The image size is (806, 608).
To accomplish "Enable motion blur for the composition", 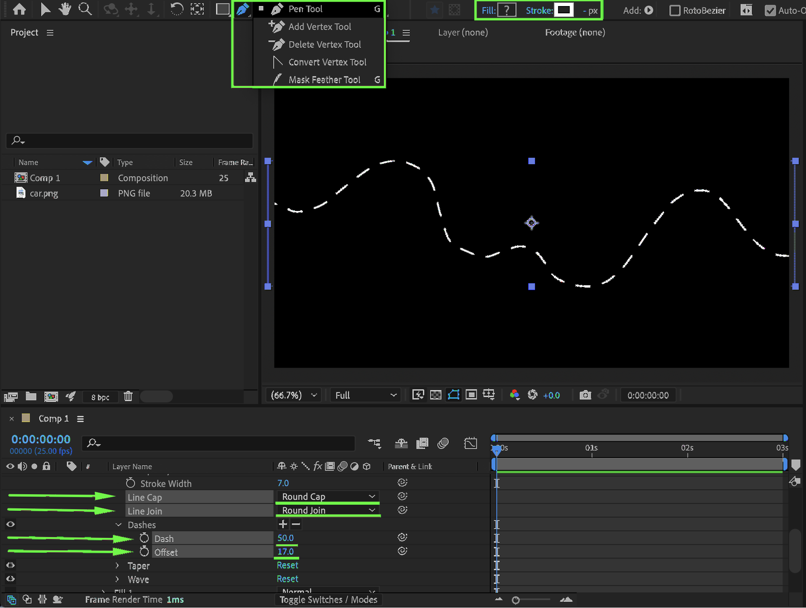I will pos(443,443).
